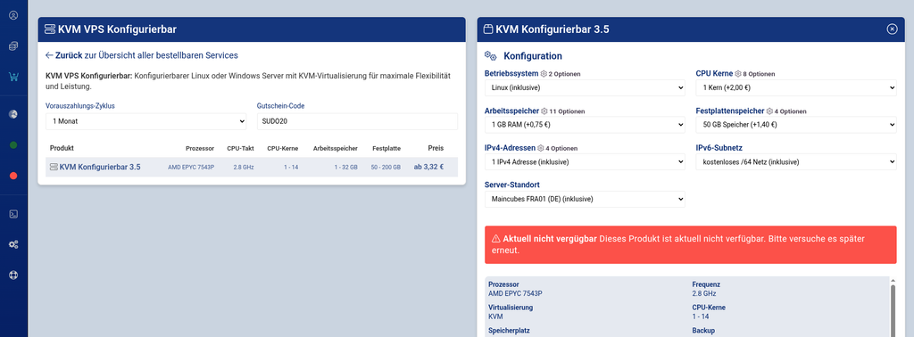
Task: Click the options icon next to Festplattenspeicher
Action: pos(769,111)
